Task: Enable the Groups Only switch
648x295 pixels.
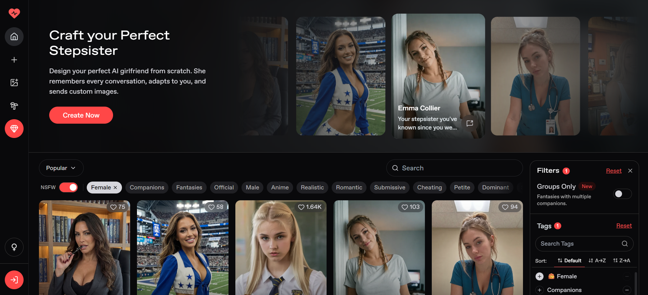Action: click(622, 194)
